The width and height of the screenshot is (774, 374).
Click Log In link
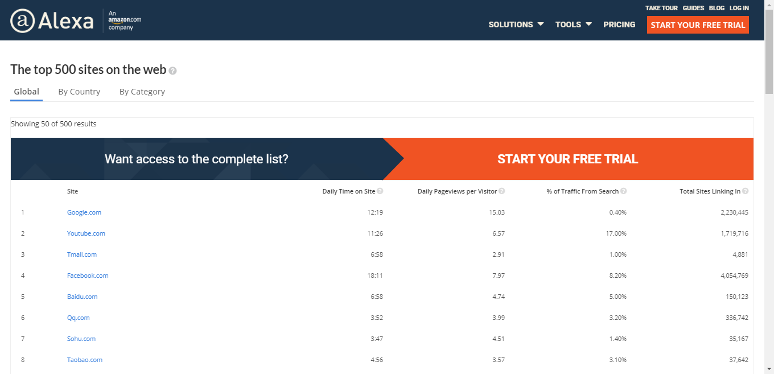[739, 8]
